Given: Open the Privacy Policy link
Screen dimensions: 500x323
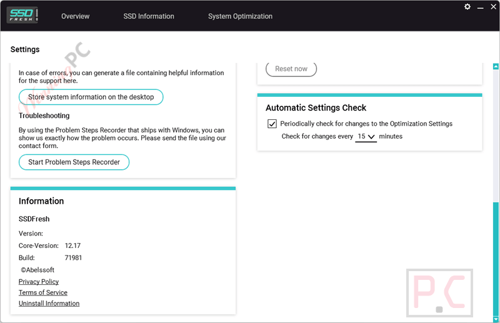Looking at the screenshot, I should point(39,282).
